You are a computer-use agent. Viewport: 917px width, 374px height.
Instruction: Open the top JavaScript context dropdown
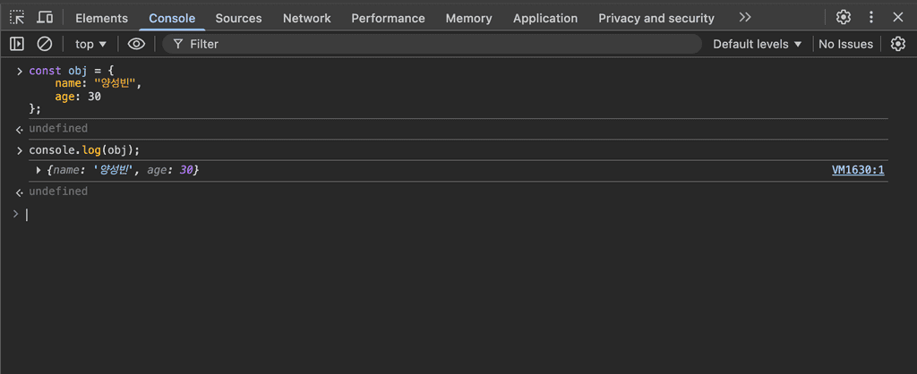click(90, 44)
